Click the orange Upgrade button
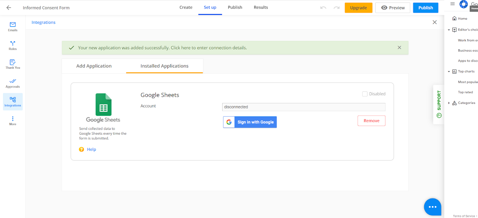 358,8
